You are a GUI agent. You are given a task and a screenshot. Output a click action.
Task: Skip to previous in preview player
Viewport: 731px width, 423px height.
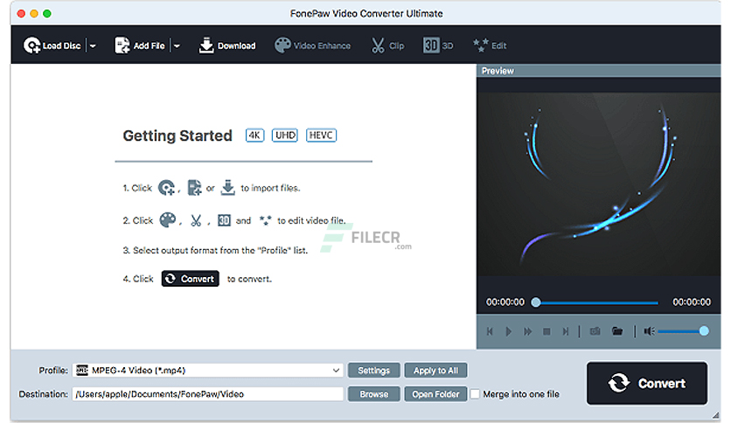click(x=490, y=331)
